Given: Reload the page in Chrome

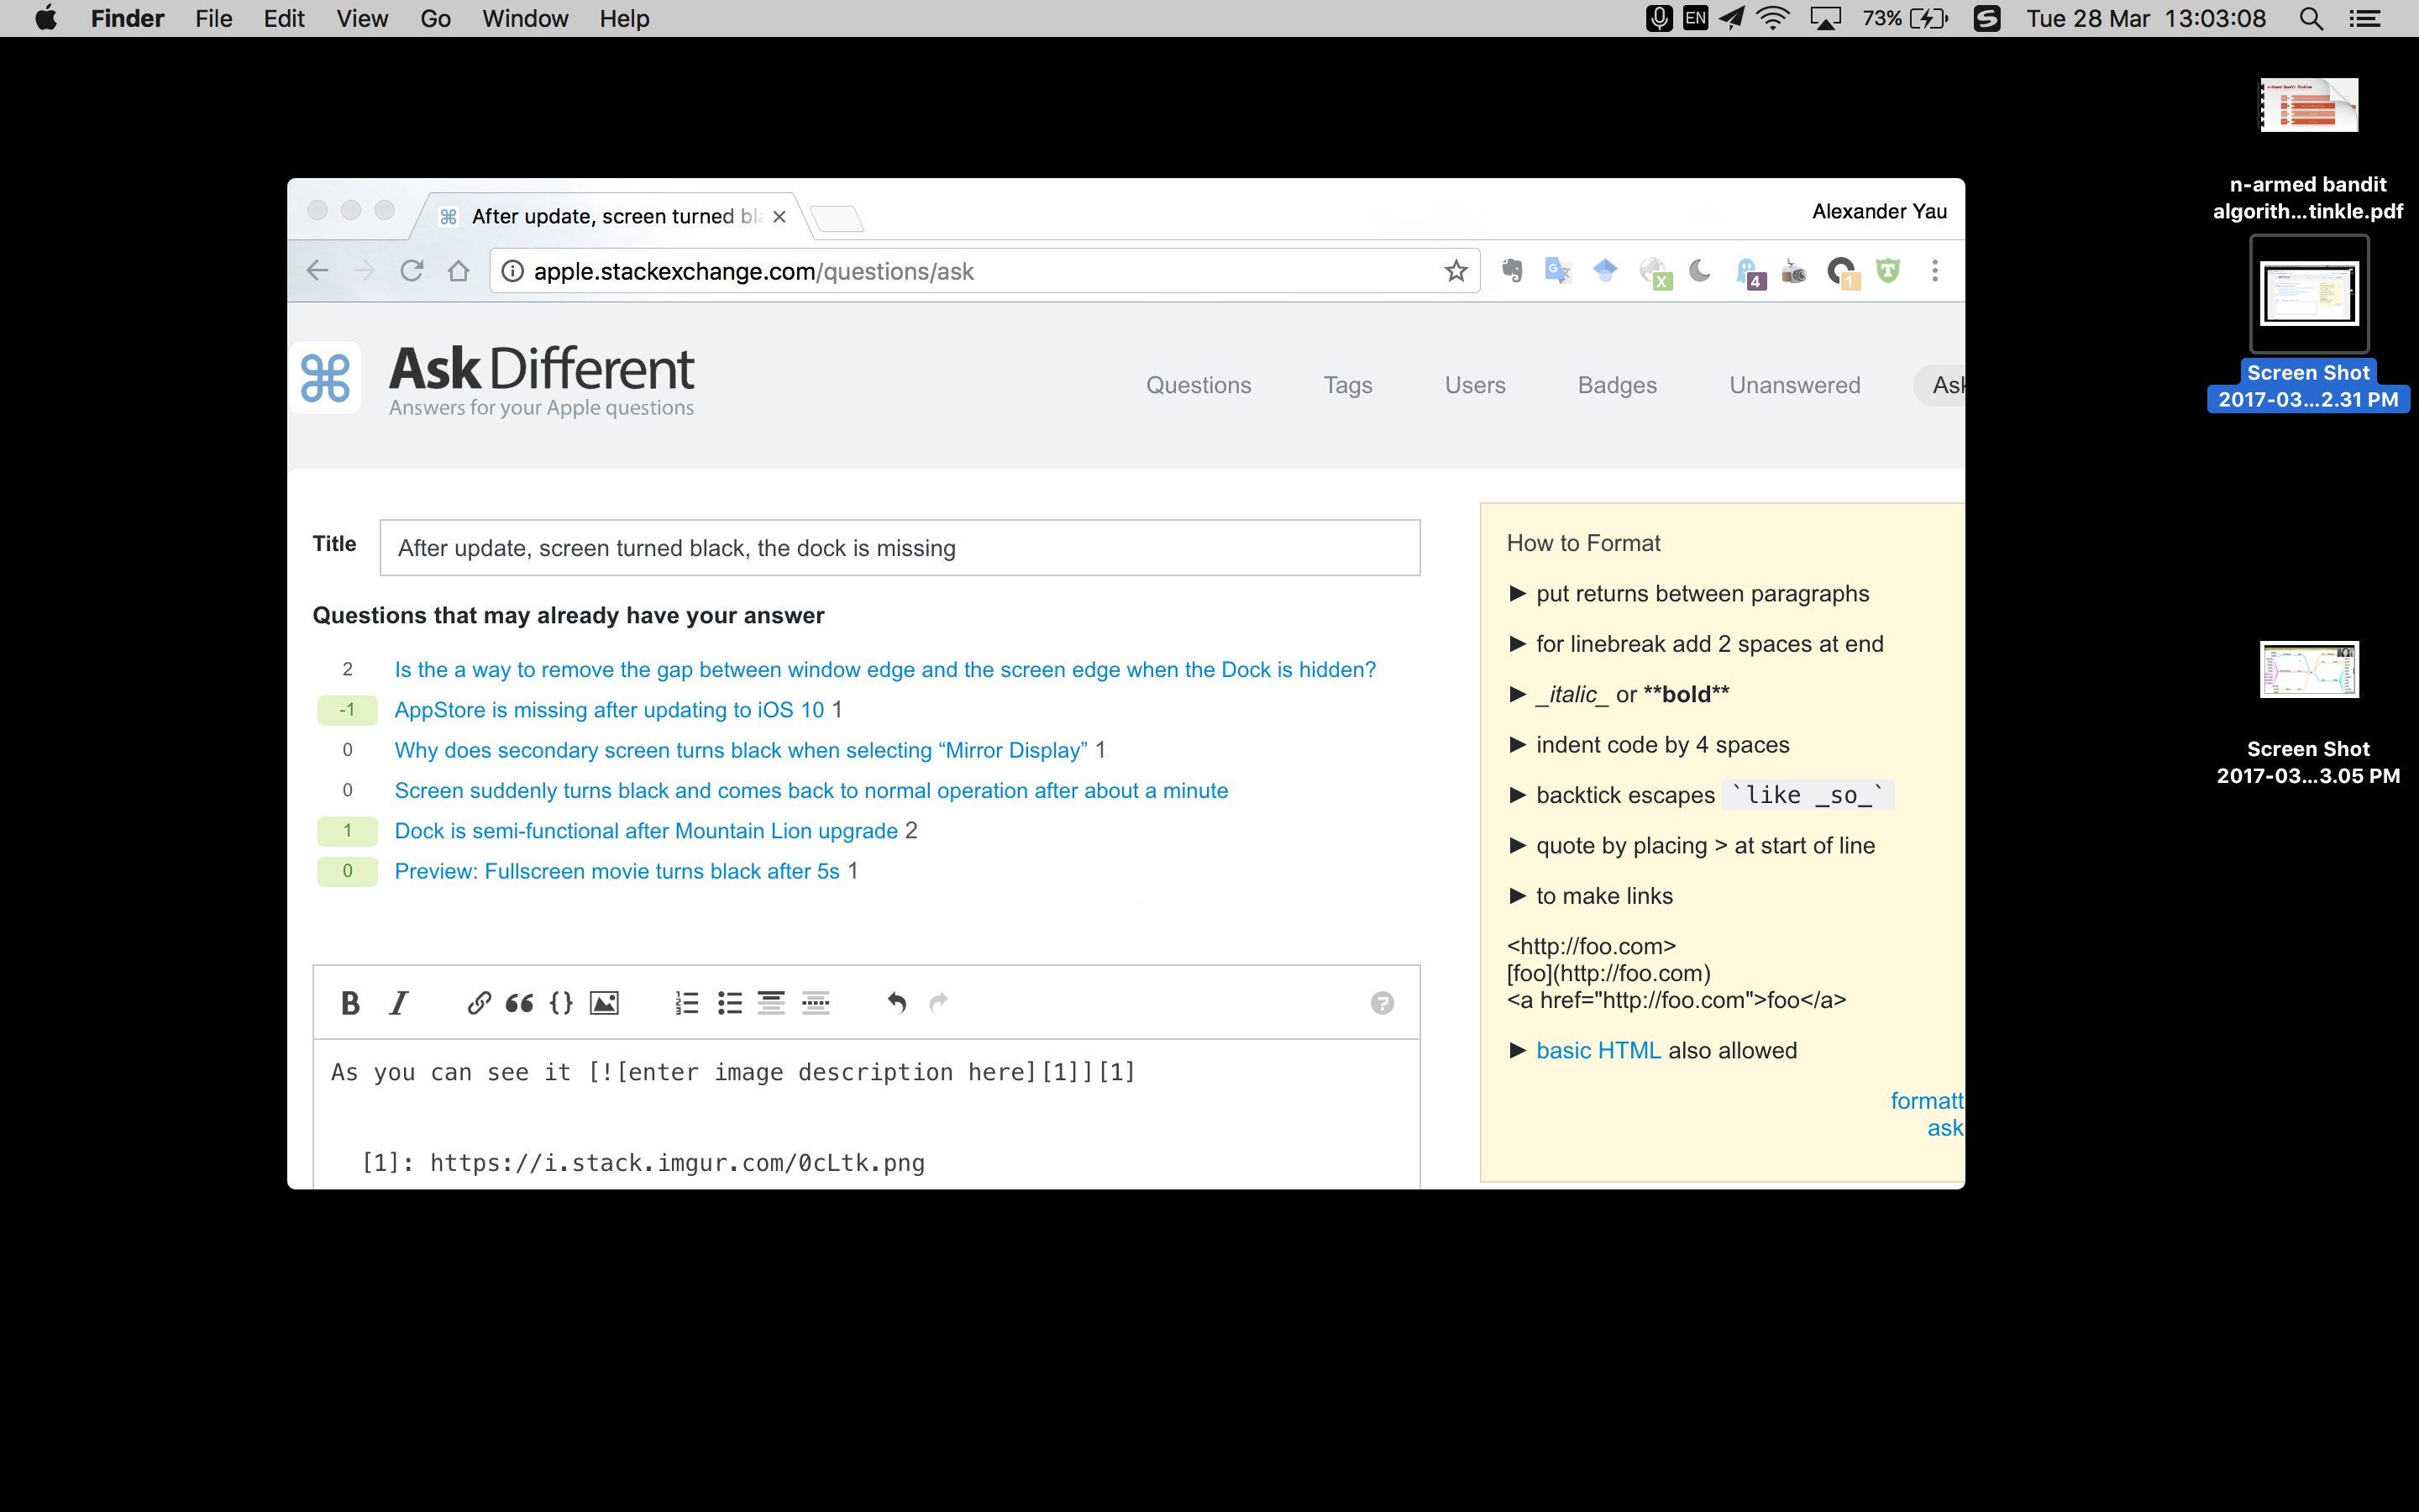Looking at the screenshot, I should [412, 271].
